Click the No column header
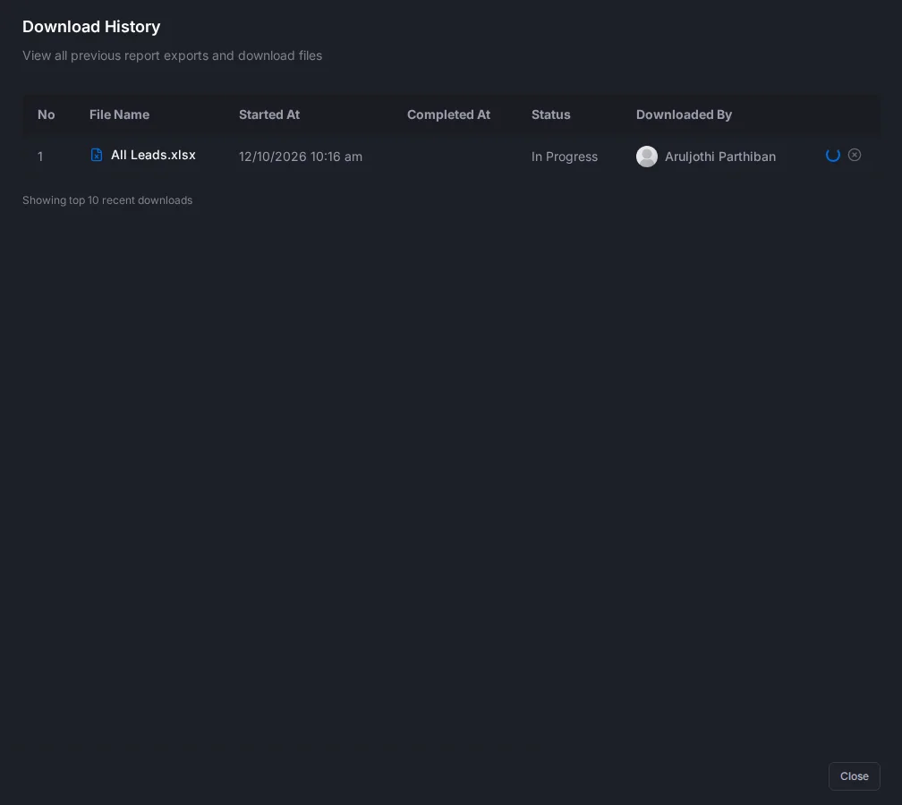Screen dimensions: 902x805 [46, 114]
